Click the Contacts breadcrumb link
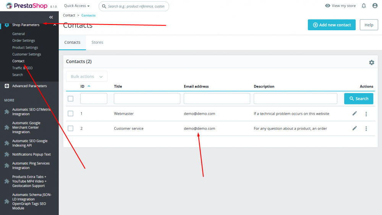This screenshot has height=215, width=382. pos(89,15)
